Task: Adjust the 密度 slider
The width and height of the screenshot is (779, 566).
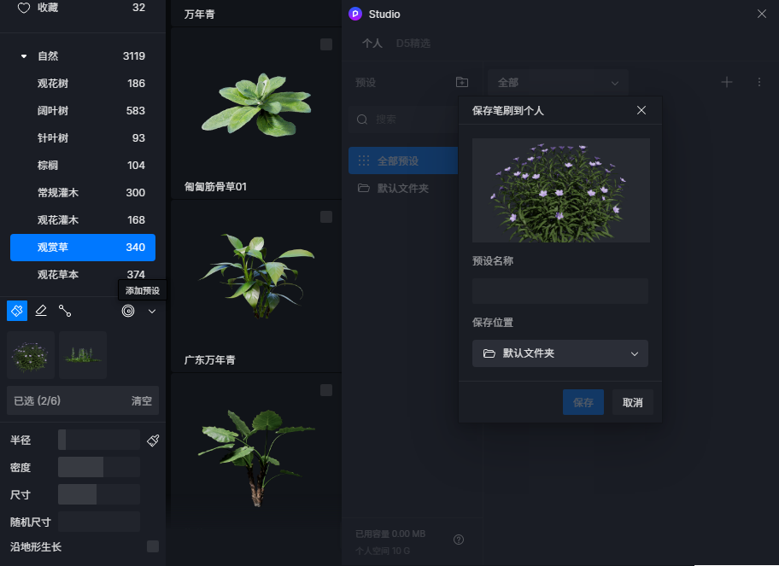Action: [x=99, y=467]
